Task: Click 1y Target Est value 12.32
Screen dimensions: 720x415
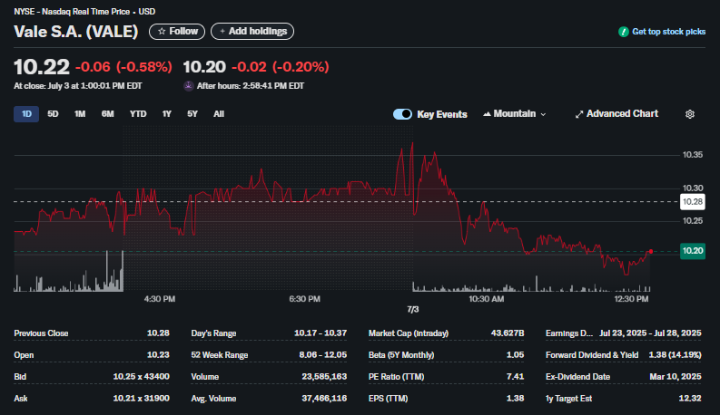Action: (x=690, y=399)
